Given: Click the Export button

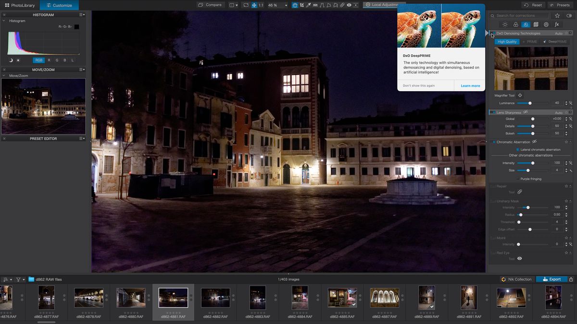Looking at the screenshot, I should point(552,279).
